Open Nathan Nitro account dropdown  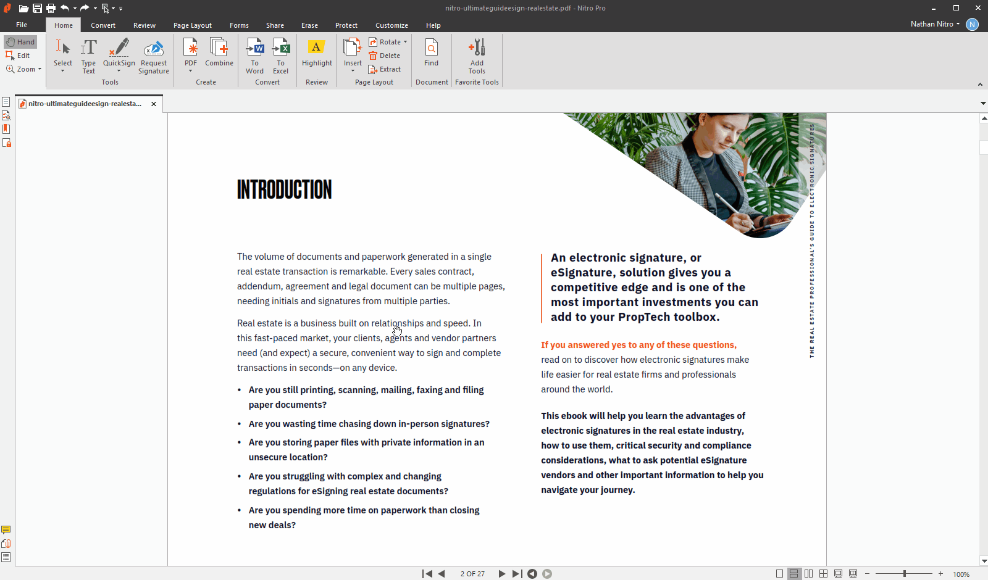tap(958, 24)
